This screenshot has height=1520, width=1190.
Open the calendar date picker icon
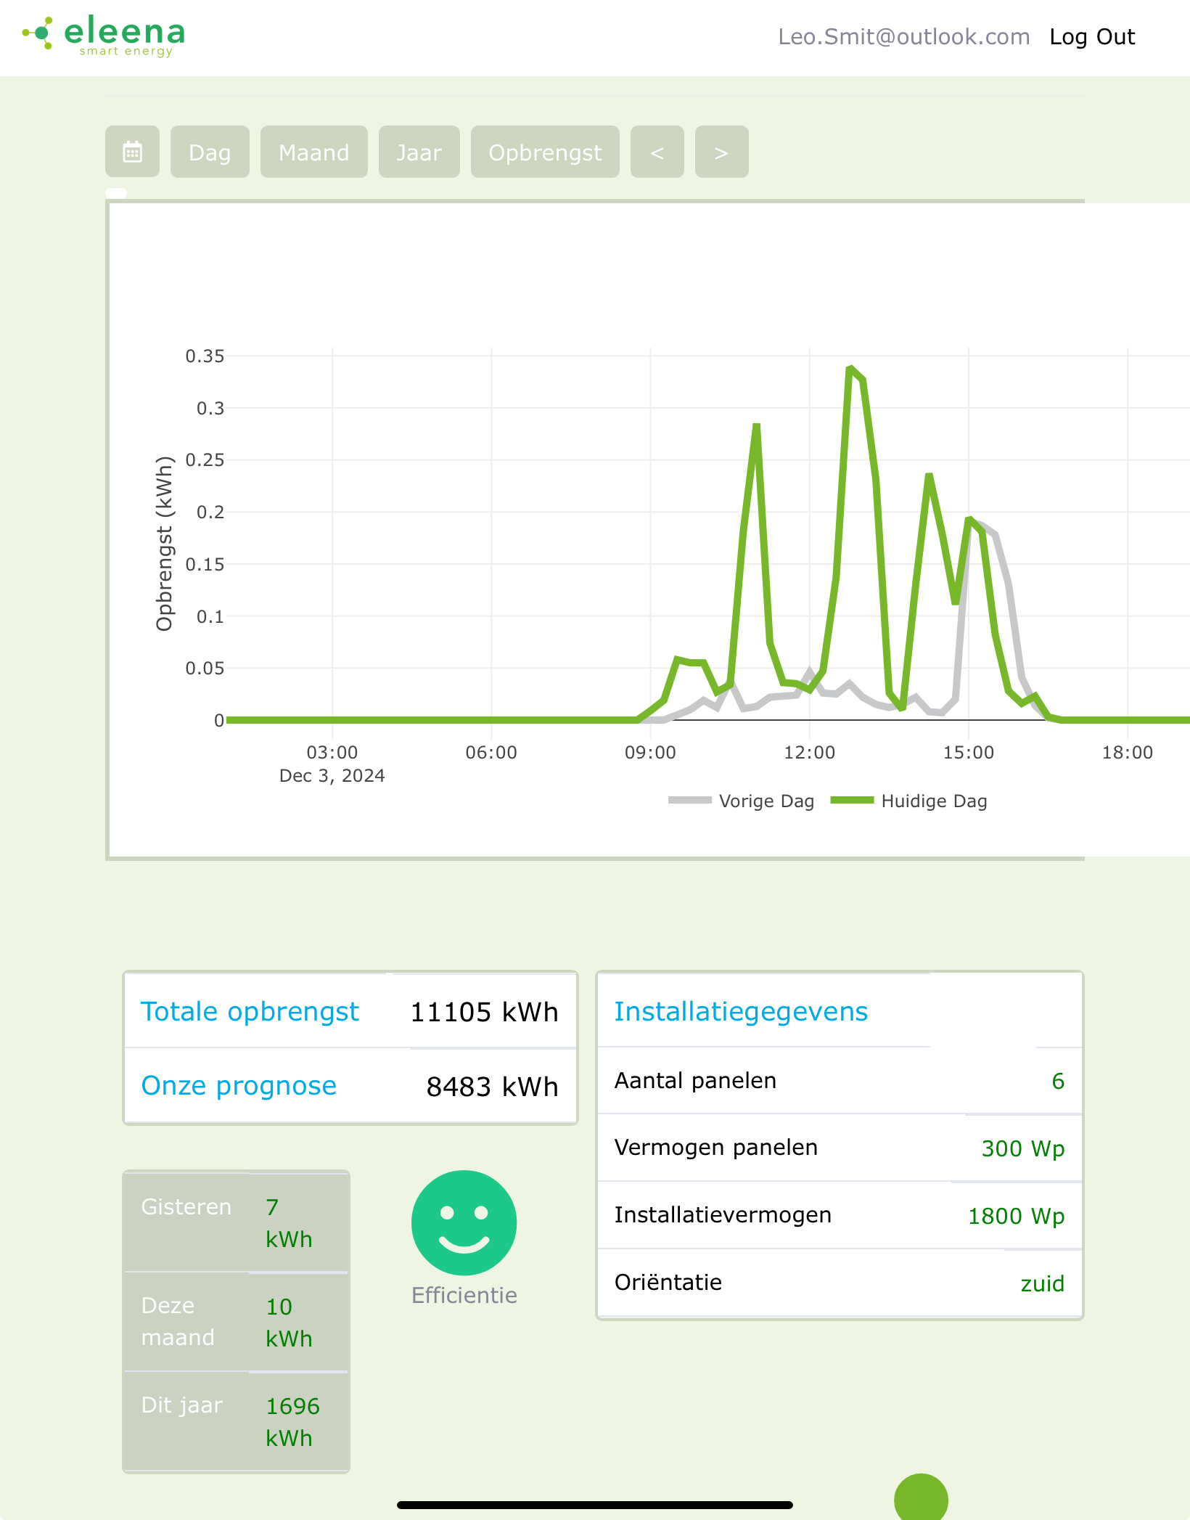(132, 152)
